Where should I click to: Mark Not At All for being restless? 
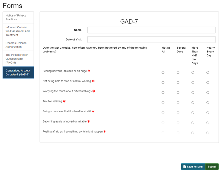coord(163,113)
